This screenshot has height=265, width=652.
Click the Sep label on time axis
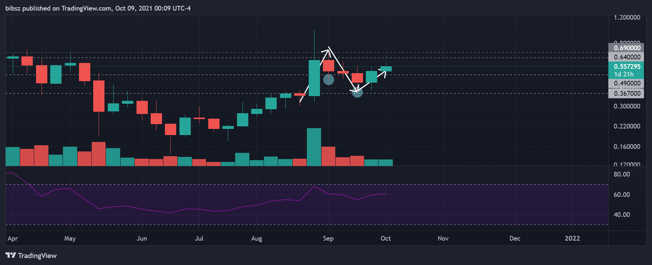tap(328, 238)
